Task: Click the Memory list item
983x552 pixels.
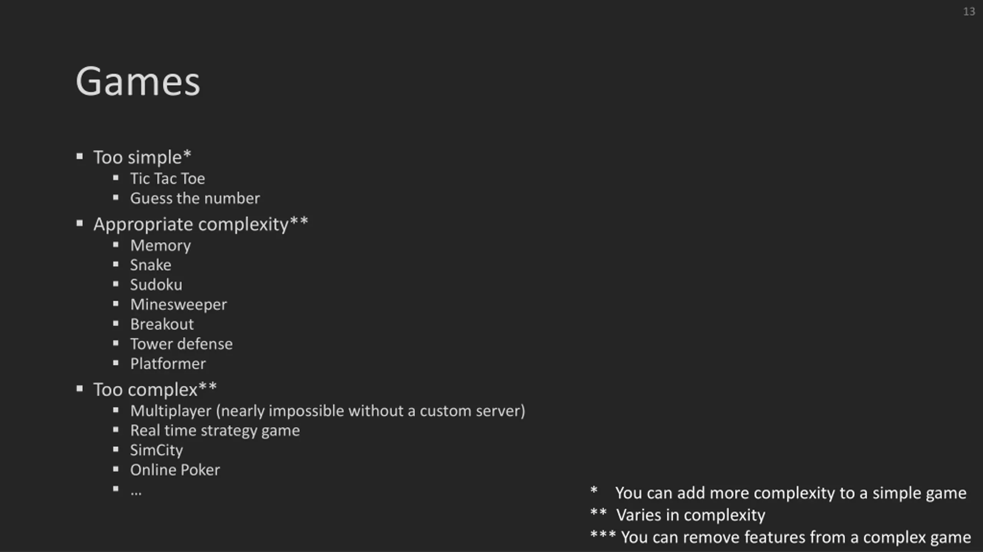Action: (161, 245)
